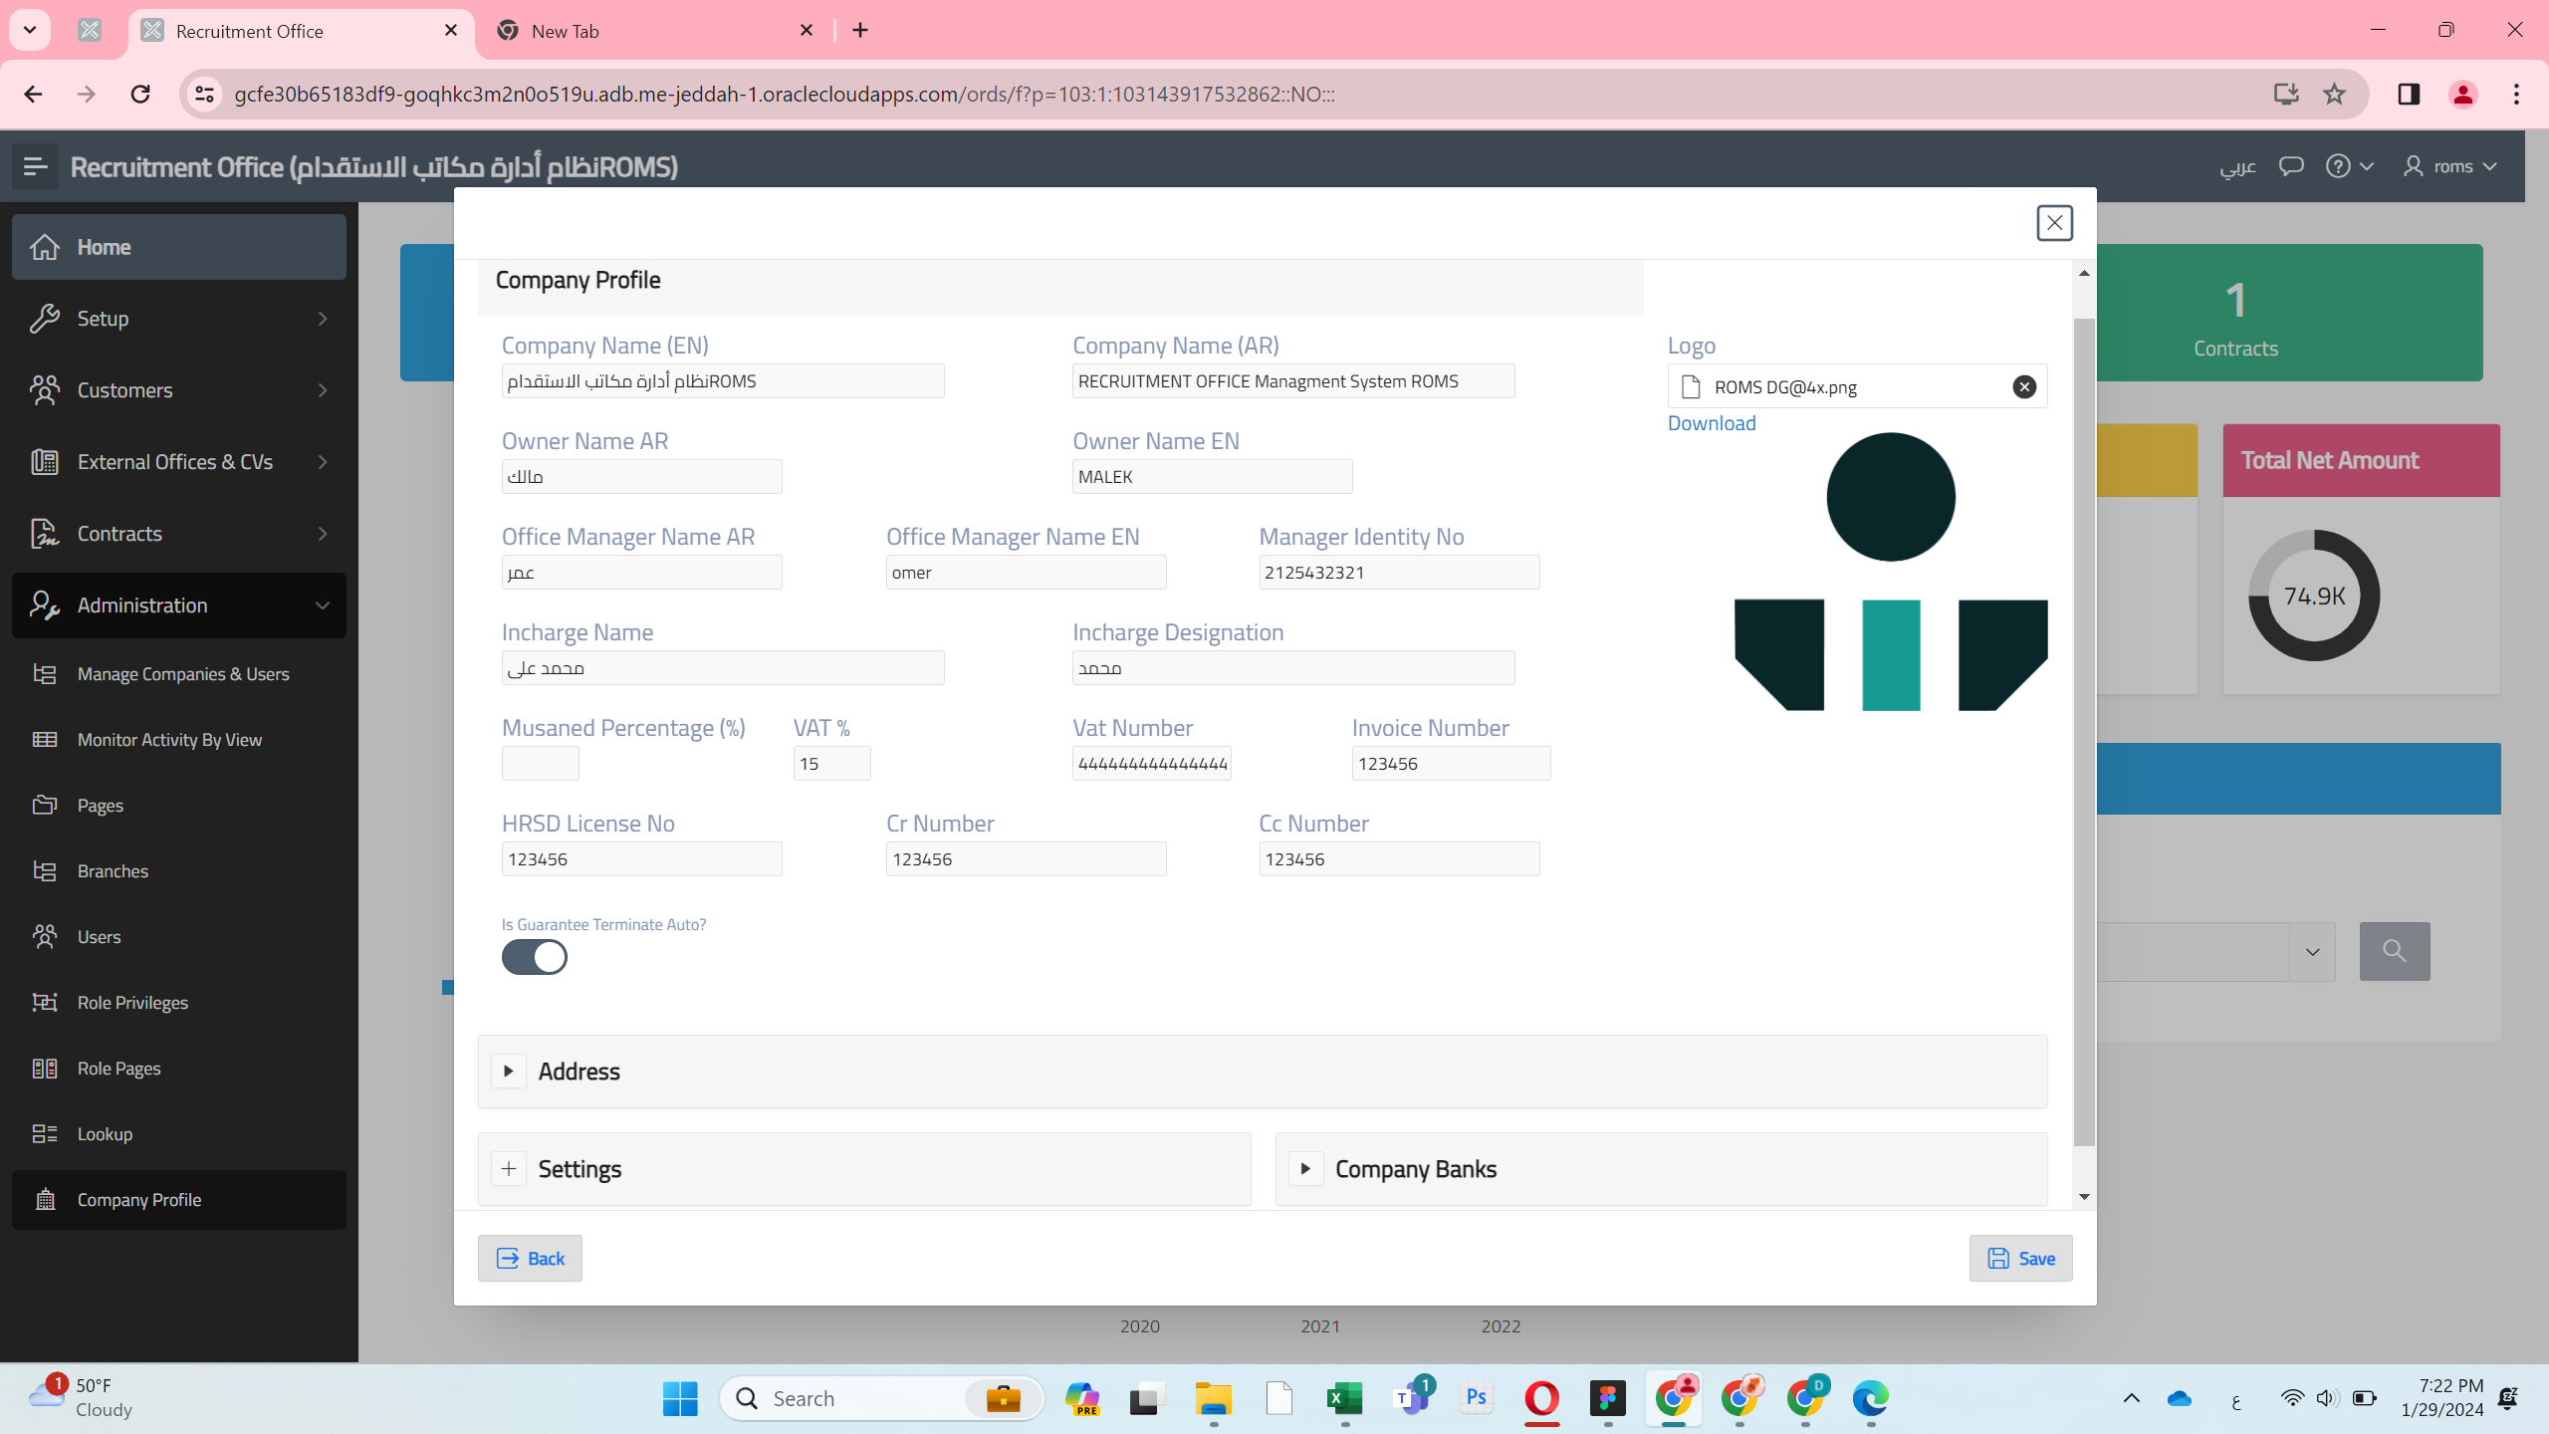The width and height of the screenshot is (2549, 1434).
Task: Click the Setup wrench icon
Action: coord(45,319)
